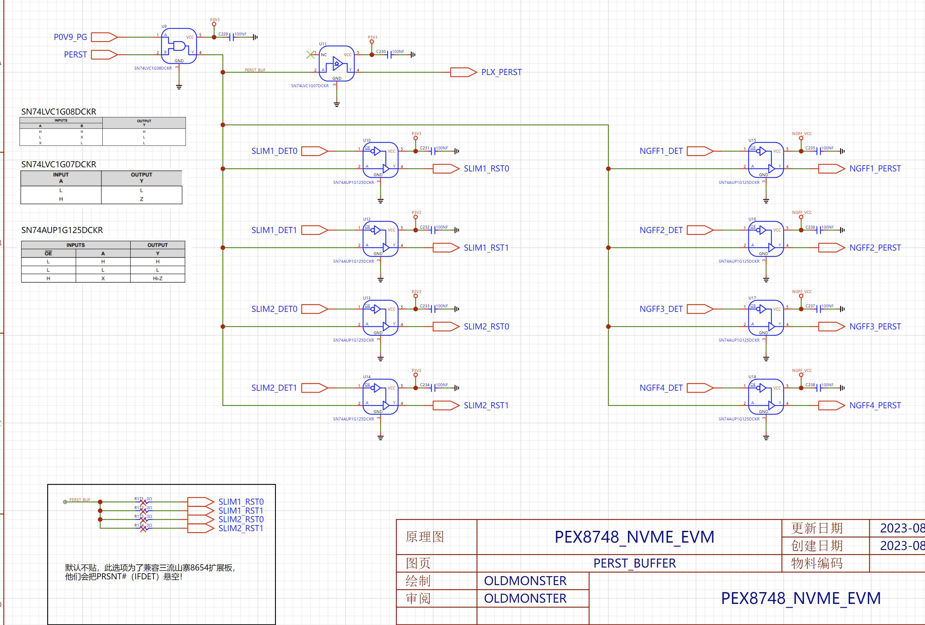
Task: Pick capacitor C235 symbol
Action: pyautogui.click(x=819, y=151)
